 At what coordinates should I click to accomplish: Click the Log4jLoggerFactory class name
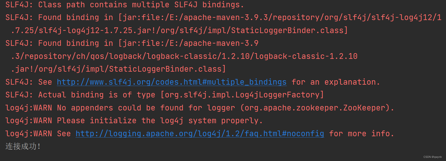[277, 95]
